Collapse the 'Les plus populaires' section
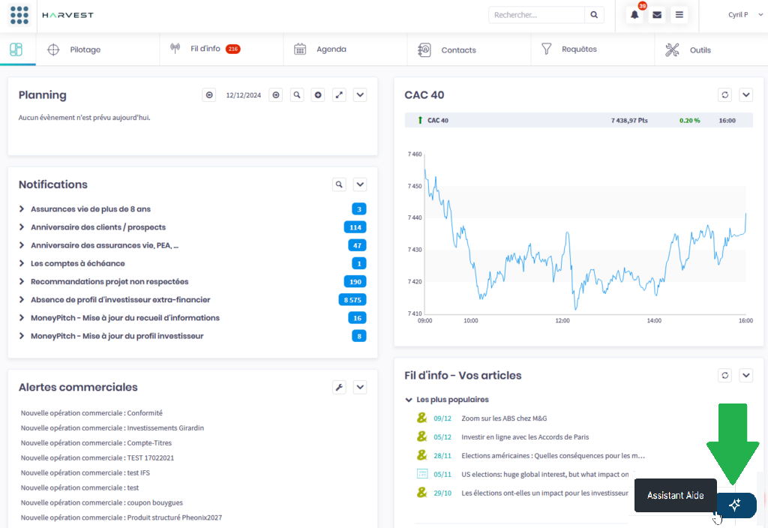The height and width of the screenshot is (528, 768). pyautogui.click(x=409, y=400)
